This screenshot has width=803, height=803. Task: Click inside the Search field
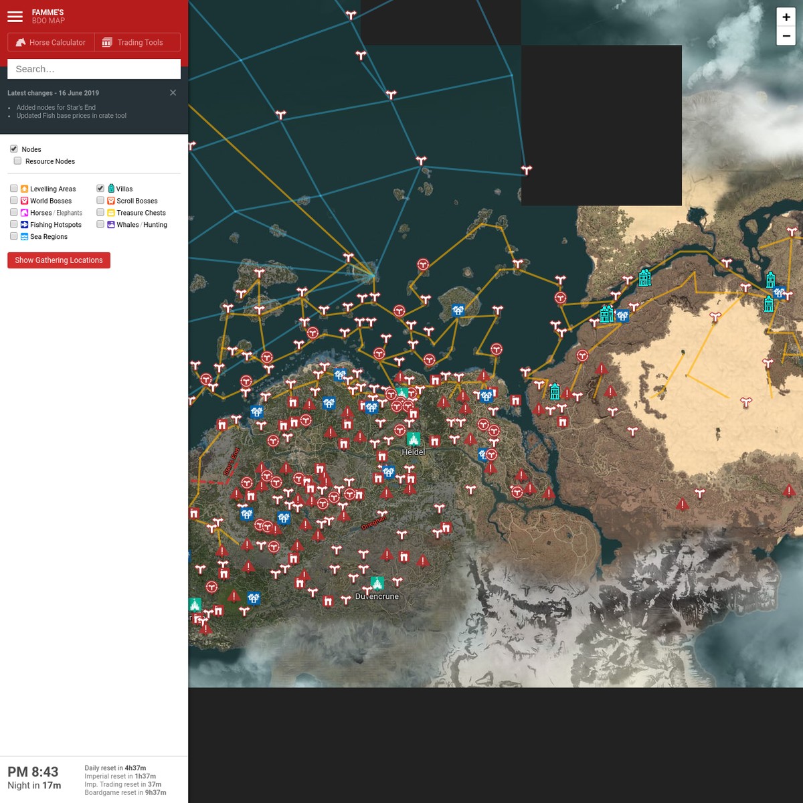[94, 68]
